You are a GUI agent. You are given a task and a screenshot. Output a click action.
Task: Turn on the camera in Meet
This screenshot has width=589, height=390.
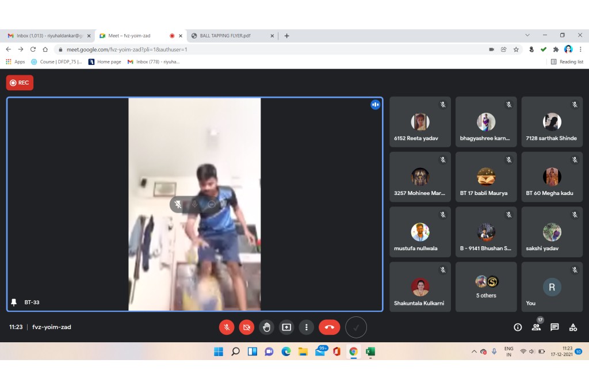(x=246, y=327)
